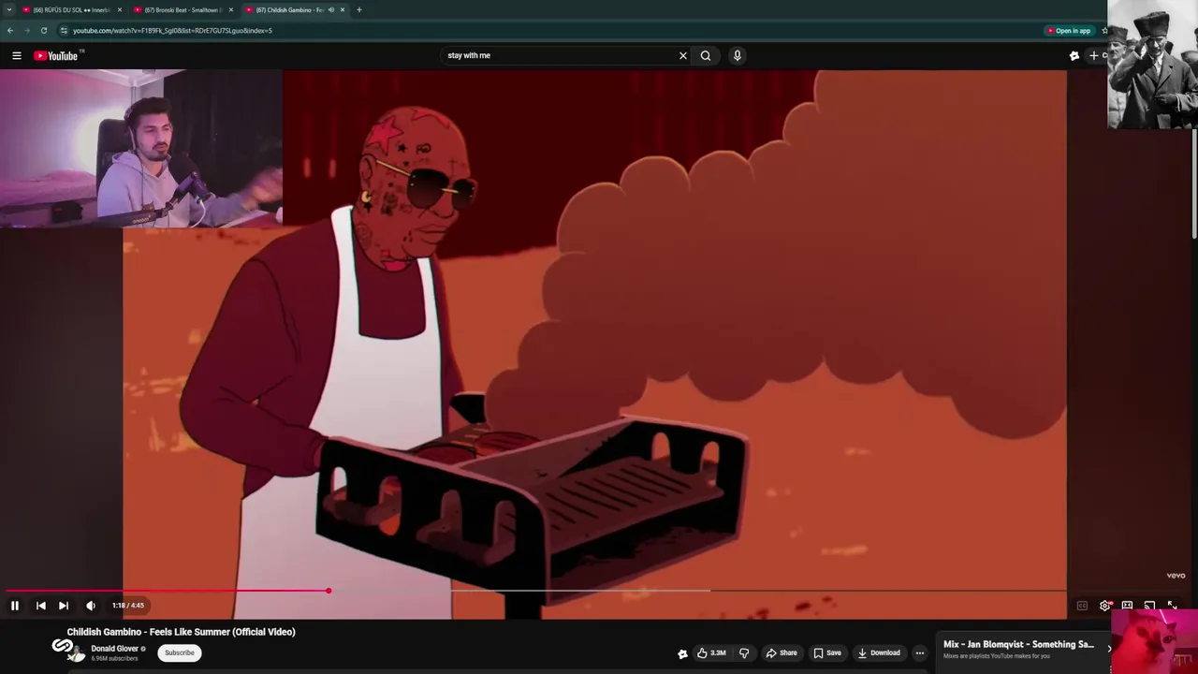View site information icon in address bar
1198x674 pixels.
[64, 31]
